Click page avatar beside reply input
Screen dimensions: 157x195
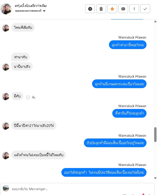[6, 188]
